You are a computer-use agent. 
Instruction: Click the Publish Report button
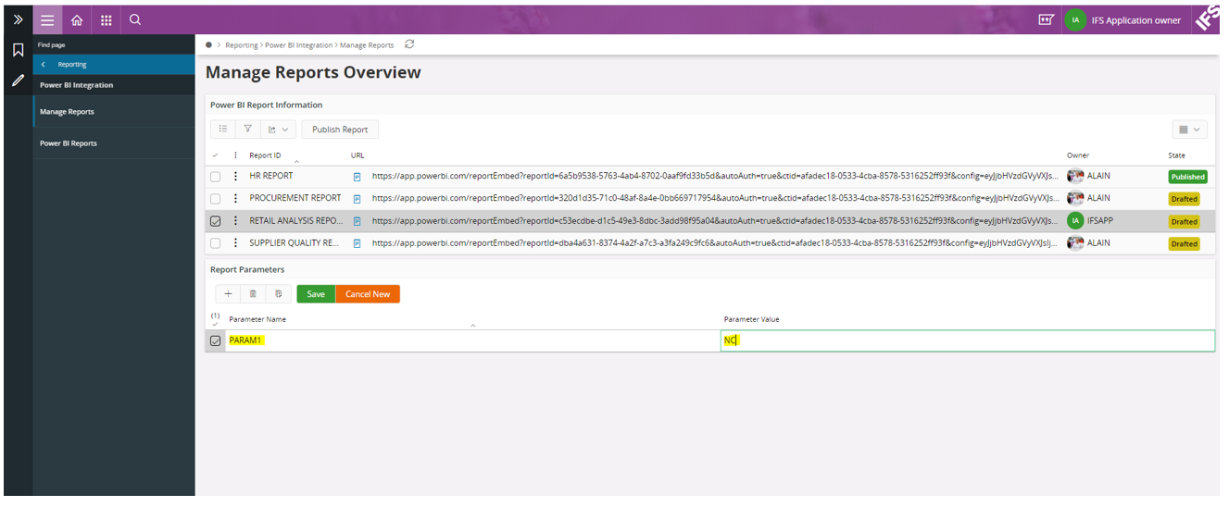click(x=340, y=130)
